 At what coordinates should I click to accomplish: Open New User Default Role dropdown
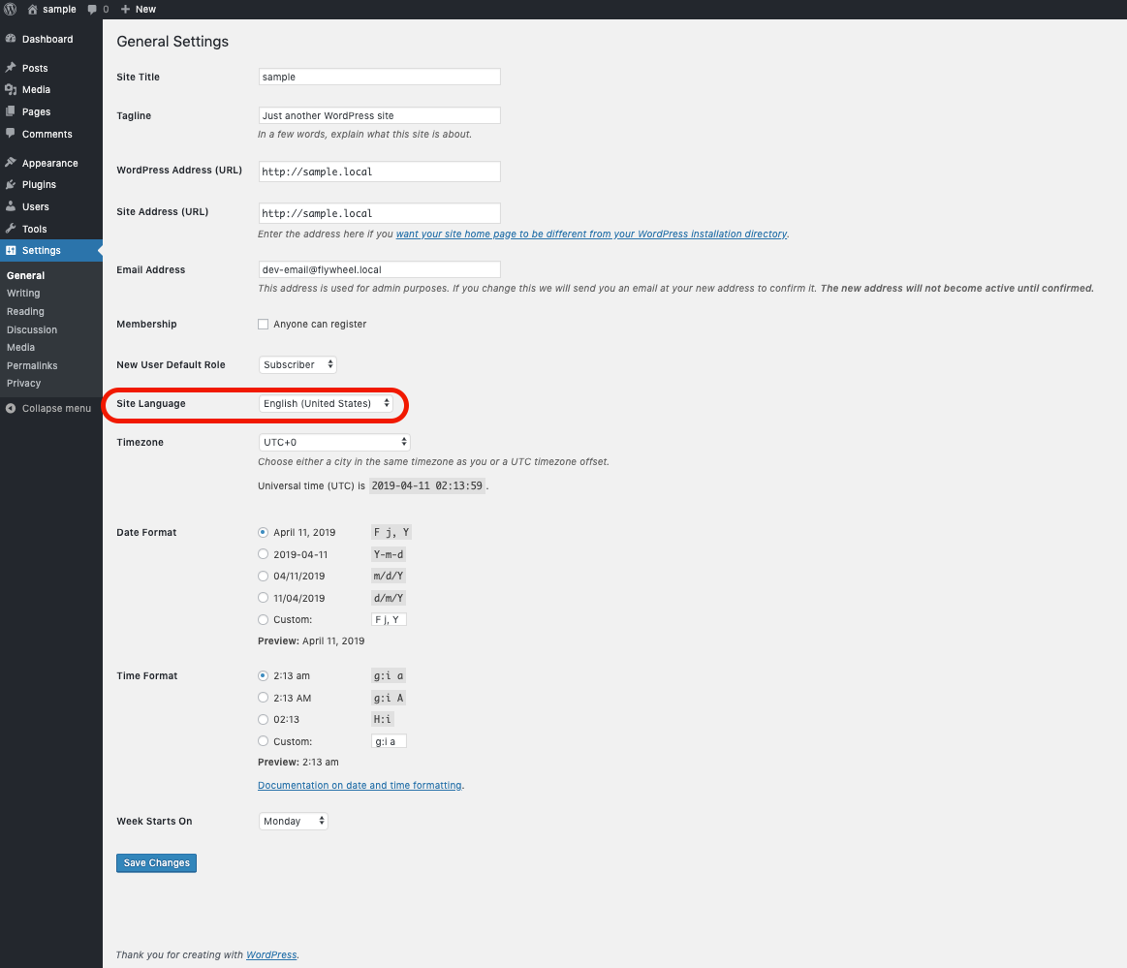(297, 364)
